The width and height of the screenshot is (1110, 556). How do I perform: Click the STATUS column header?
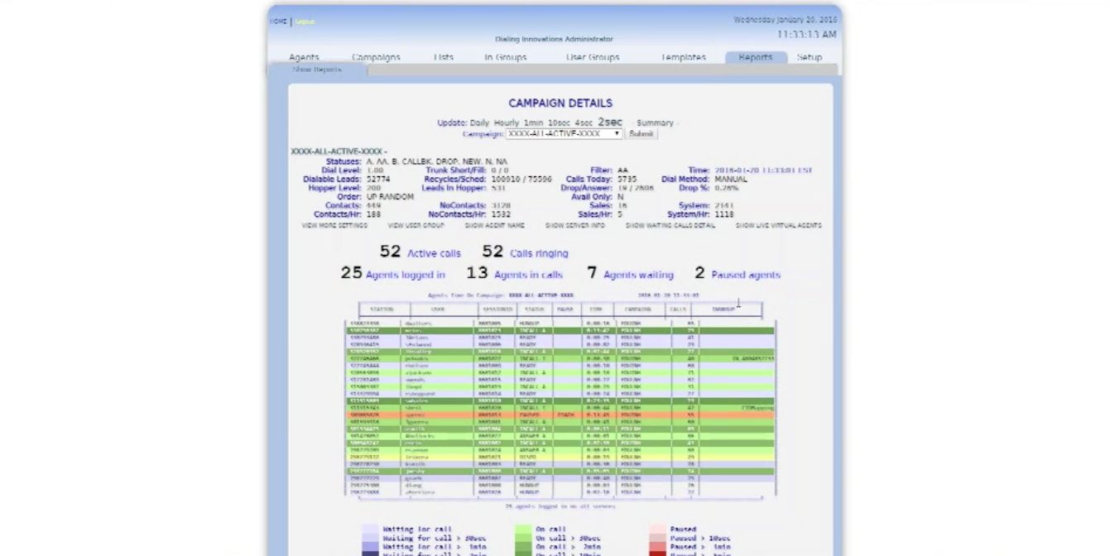click(534, 309)
